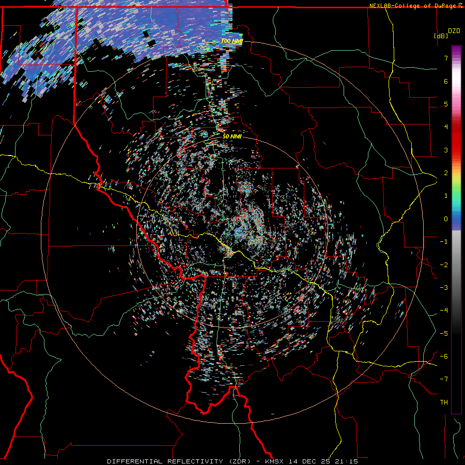Click the -3 value on the scale

[444, 288]
